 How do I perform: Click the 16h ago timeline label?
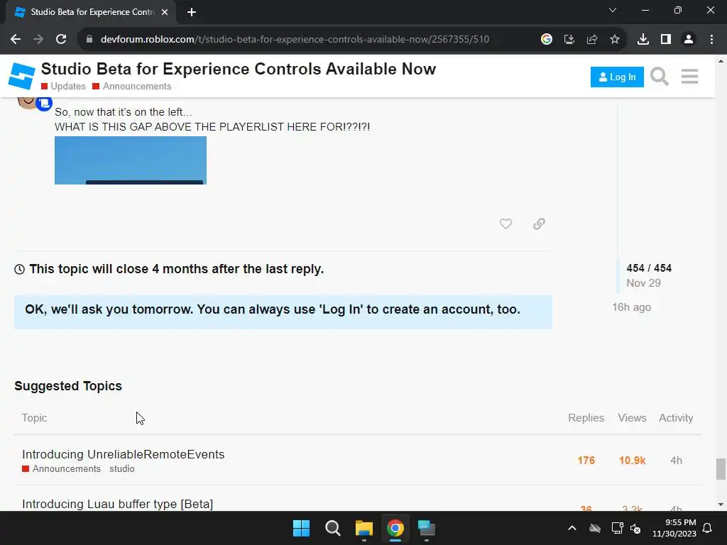click(x=631, y=307)
